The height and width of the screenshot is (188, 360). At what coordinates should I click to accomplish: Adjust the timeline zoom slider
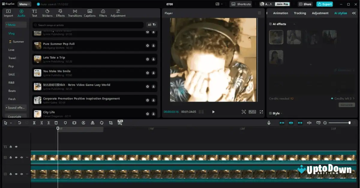350,123
